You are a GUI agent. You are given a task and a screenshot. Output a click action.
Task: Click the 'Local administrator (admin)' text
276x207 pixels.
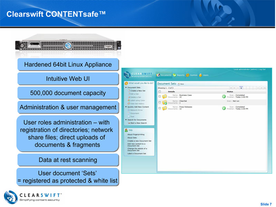[245, 69]
